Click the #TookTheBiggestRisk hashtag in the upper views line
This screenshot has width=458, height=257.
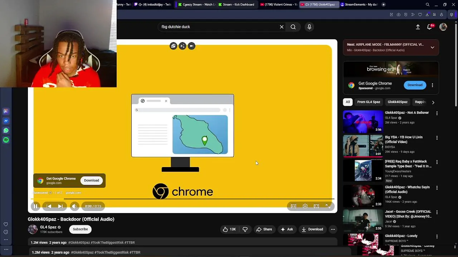tap(113, 243)
